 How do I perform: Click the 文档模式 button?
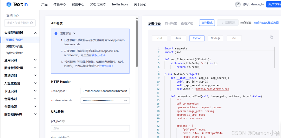[207, 23]
